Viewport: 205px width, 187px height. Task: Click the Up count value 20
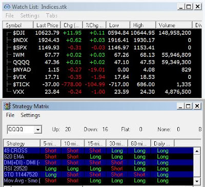68,129
